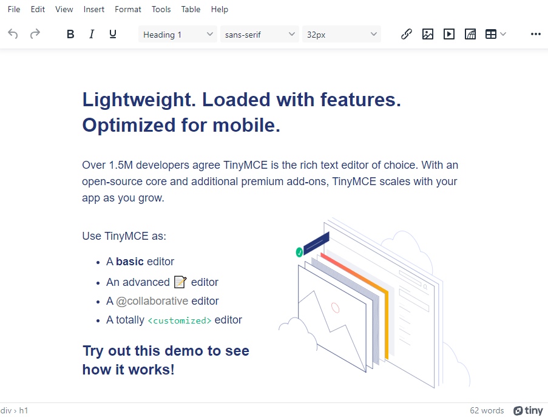Click the Table icon in toolbar
Screen dimensions: 548x417
(491, 34)
